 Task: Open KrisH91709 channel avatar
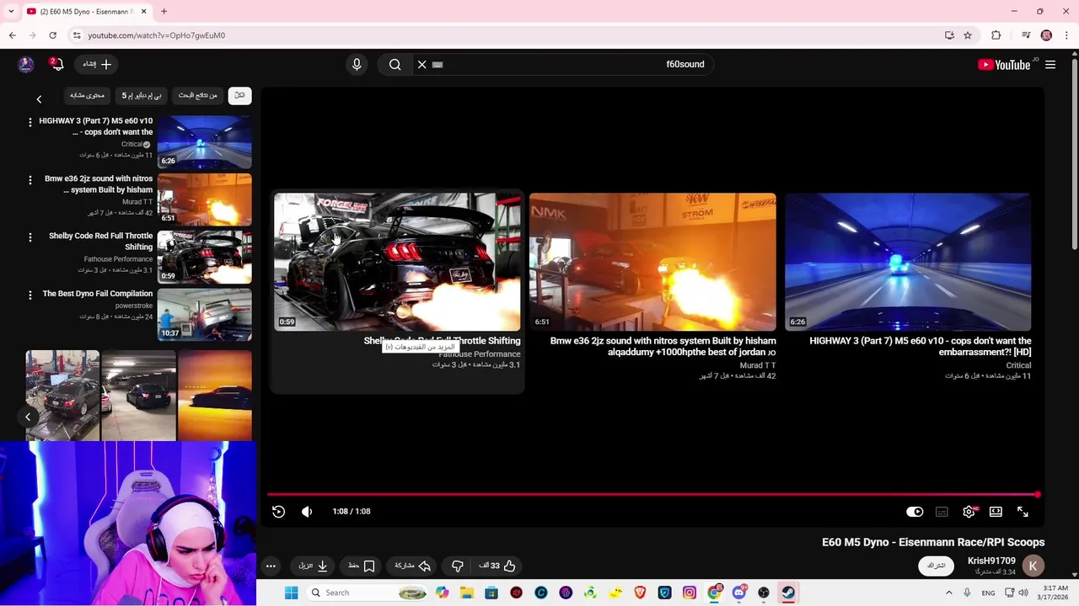[x=1033, y=566]
